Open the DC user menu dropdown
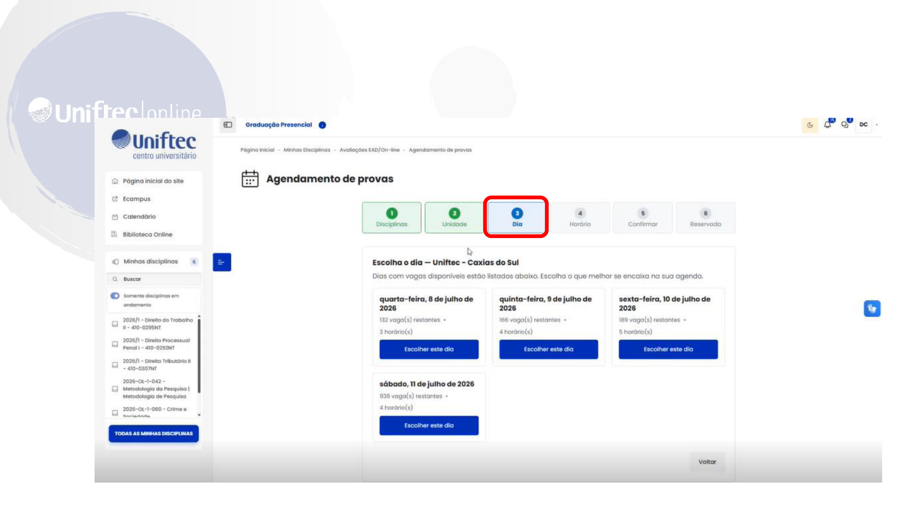This screenshot has width=899, height=505. (x=868, y=124)
